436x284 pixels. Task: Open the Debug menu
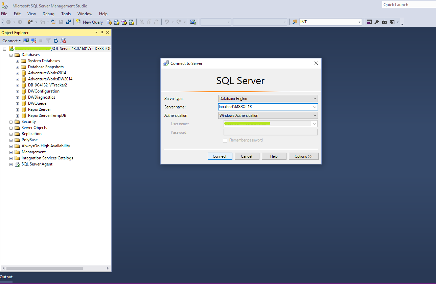(48, 14)
